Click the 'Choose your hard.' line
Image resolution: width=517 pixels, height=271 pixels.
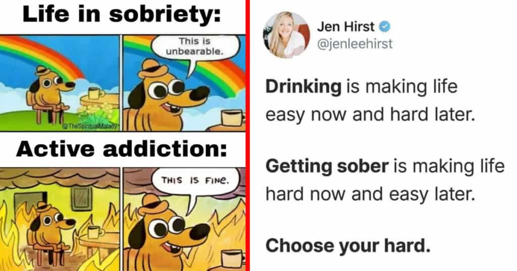tap(348, 246)
